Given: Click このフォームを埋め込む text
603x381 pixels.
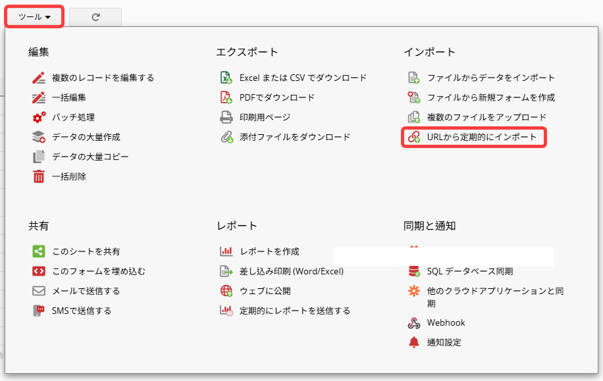Looking at the screenshot, I should click(99, 271).
